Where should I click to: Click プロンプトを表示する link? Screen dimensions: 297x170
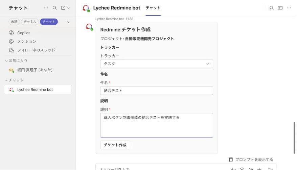(251, 160)
